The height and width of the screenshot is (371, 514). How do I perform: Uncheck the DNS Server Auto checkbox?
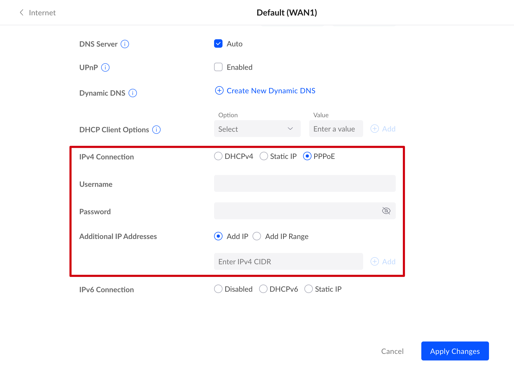point(218,44)
